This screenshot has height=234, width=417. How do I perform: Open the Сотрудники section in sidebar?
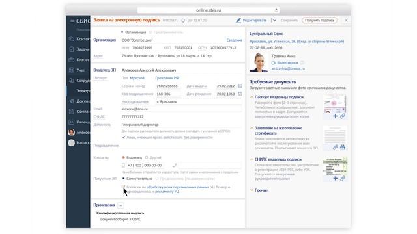click(x=83, y=81)
